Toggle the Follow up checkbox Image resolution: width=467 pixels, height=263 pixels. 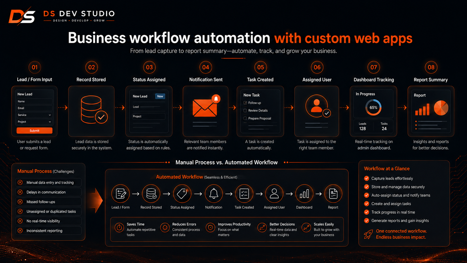(x=245, y=103)
